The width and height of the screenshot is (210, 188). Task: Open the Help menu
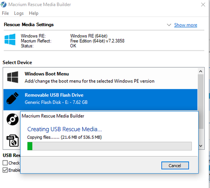point(34,13)
